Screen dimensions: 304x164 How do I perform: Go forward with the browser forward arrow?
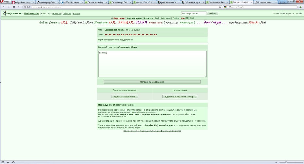9,7
